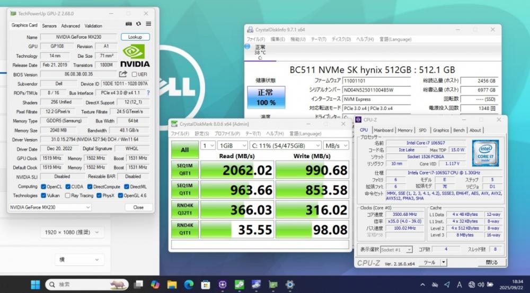Click the CrystalDiskInfo blue health status circle
The width and height of the screenshot is (530, 293).
click(248, 47)
